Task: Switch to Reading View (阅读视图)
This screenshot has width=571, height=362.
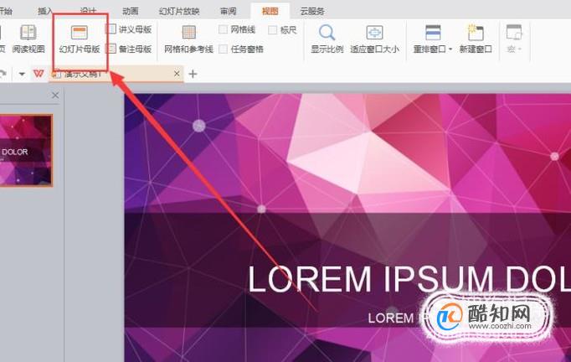Action: point(28,39)
